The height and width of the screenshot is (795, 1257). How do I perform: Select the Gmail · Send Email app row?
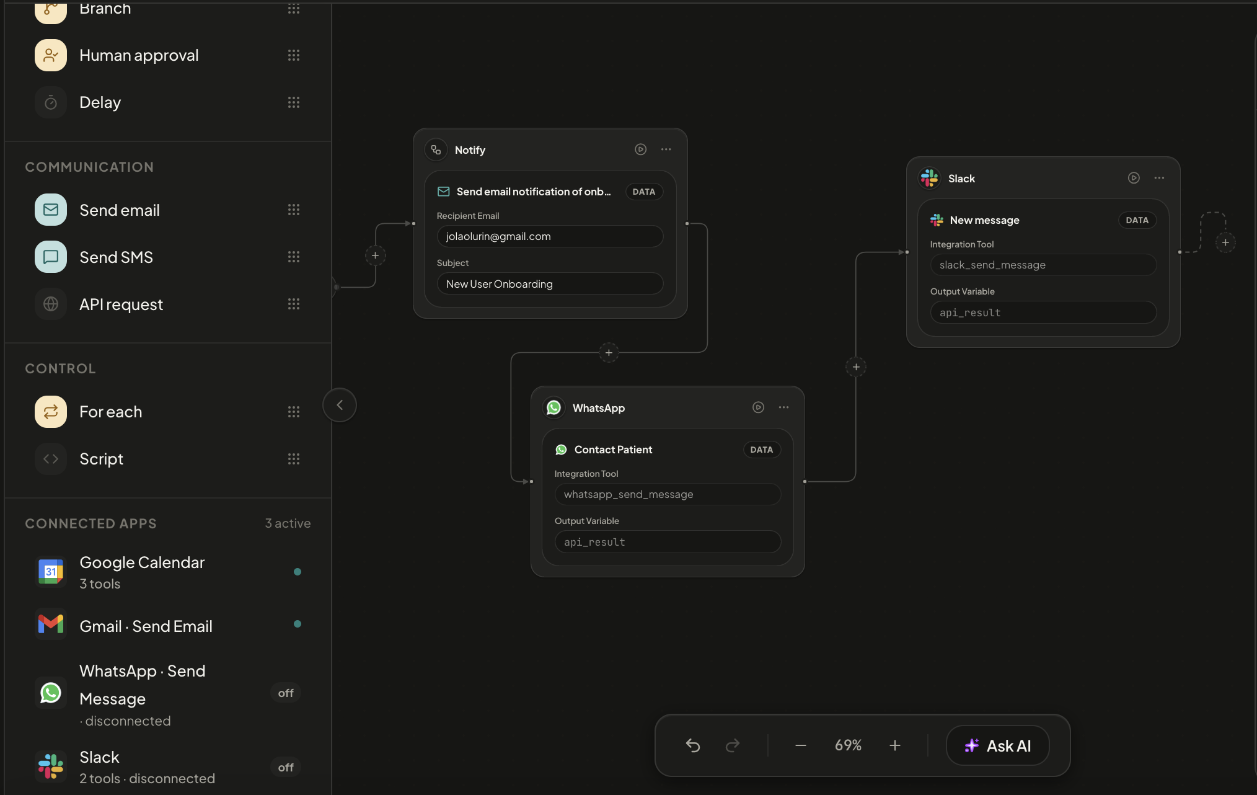[x=167, y=624]
